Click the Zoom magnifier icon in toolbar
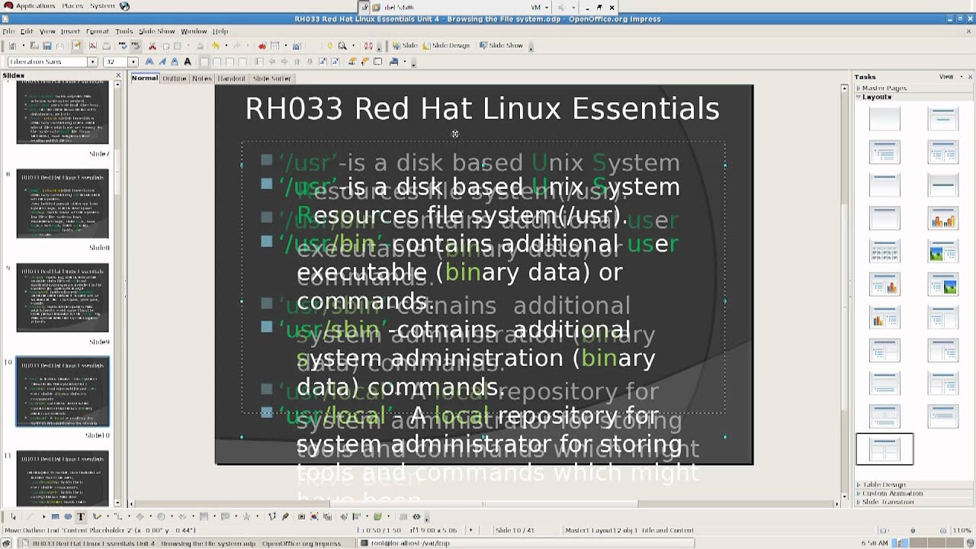Viewport: 976px width, 549px height. (342, 46)
